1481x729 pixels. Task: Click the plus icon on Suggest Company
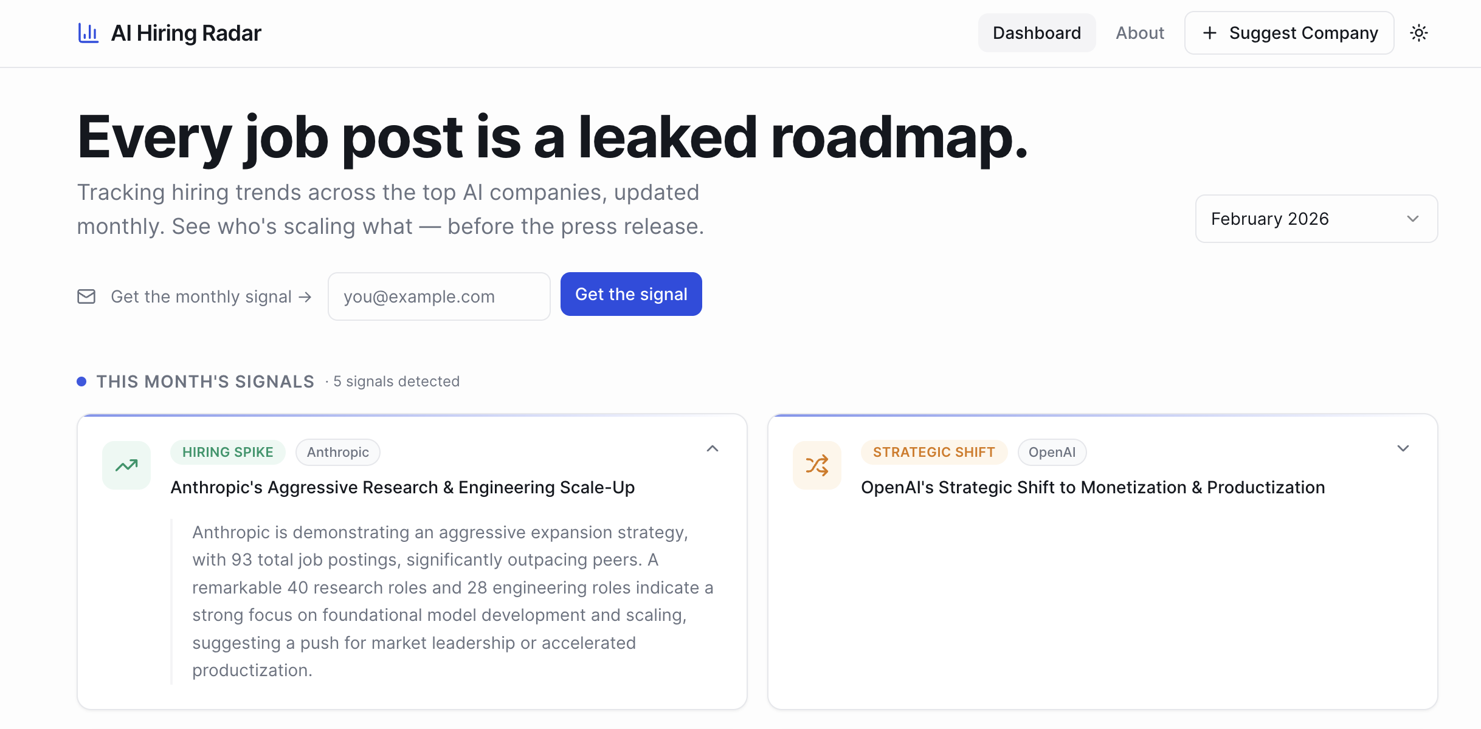pyautogui.click(x=1210, y=33)
